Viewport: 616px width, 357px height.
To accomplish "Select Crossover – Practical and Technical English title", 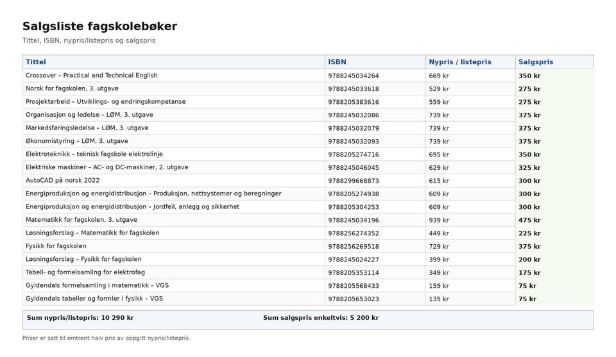I will [x=92, y=76].
